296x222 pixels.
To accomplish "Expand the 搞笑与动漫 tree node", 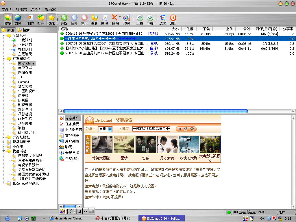I will [x=3, y=142].
